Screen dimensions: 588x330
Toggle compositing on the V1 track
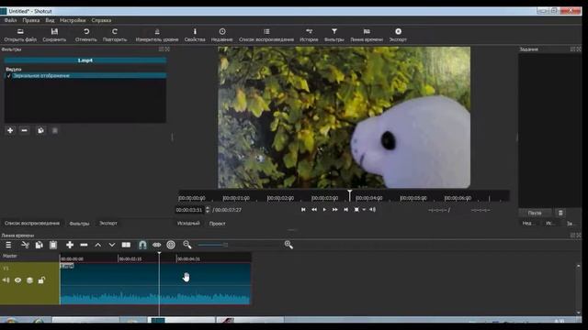pyautogui.click(x=29, y=280)
